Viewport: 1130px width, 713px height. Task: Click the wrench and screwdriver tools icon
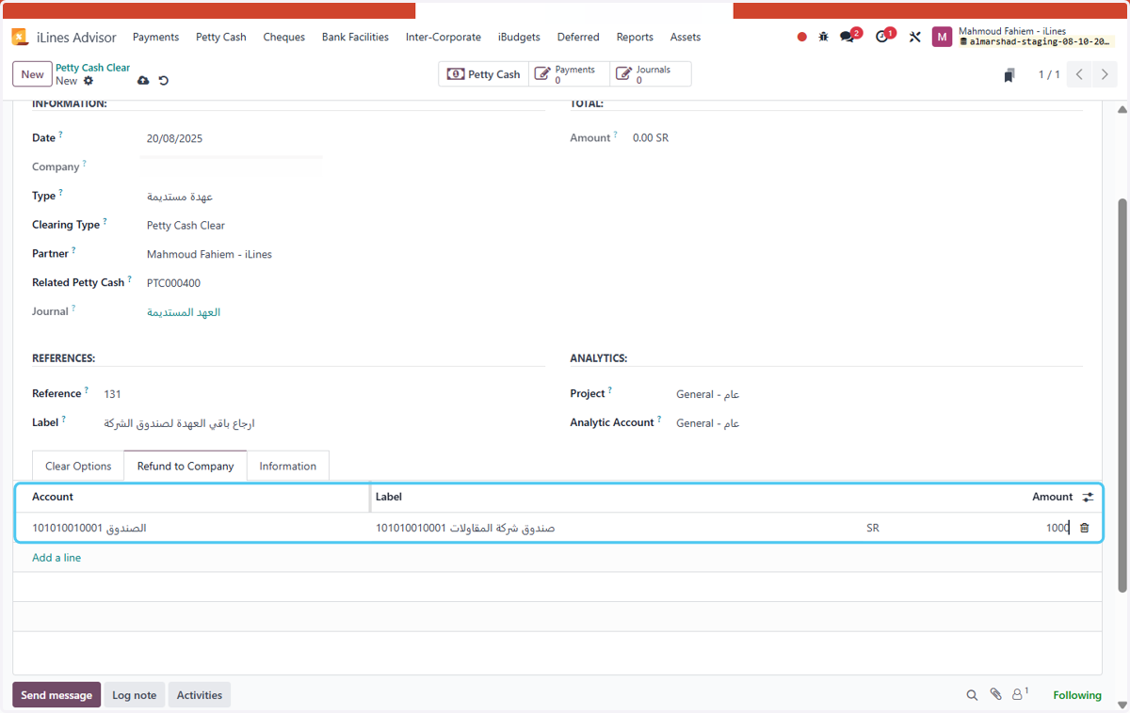click(914, 37)
